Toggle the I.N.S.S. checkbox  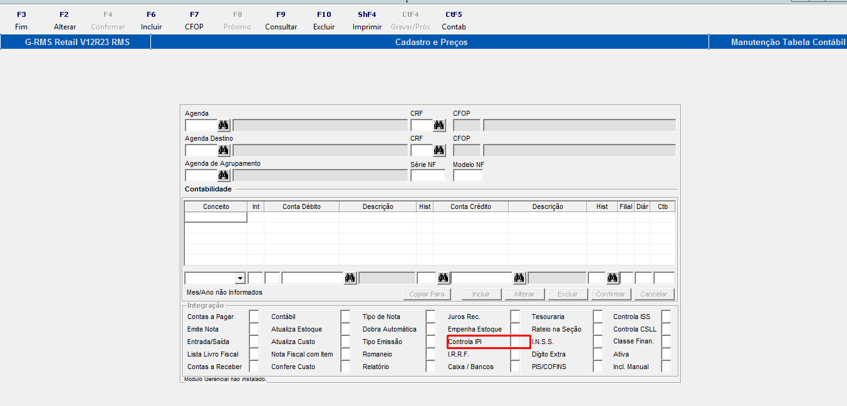click(x=598, y=342)
